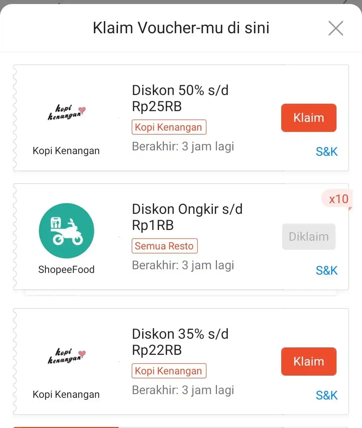Select the Kopi Kenangan tag on 50% voucher
This screenshot has height=428, width=362.
pyautogui.click(x=169, y=127)
